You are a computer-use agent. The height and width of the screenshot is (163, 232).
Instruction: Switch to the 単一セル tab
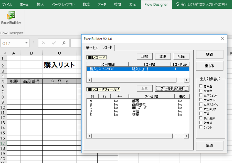tap(92, 48)
